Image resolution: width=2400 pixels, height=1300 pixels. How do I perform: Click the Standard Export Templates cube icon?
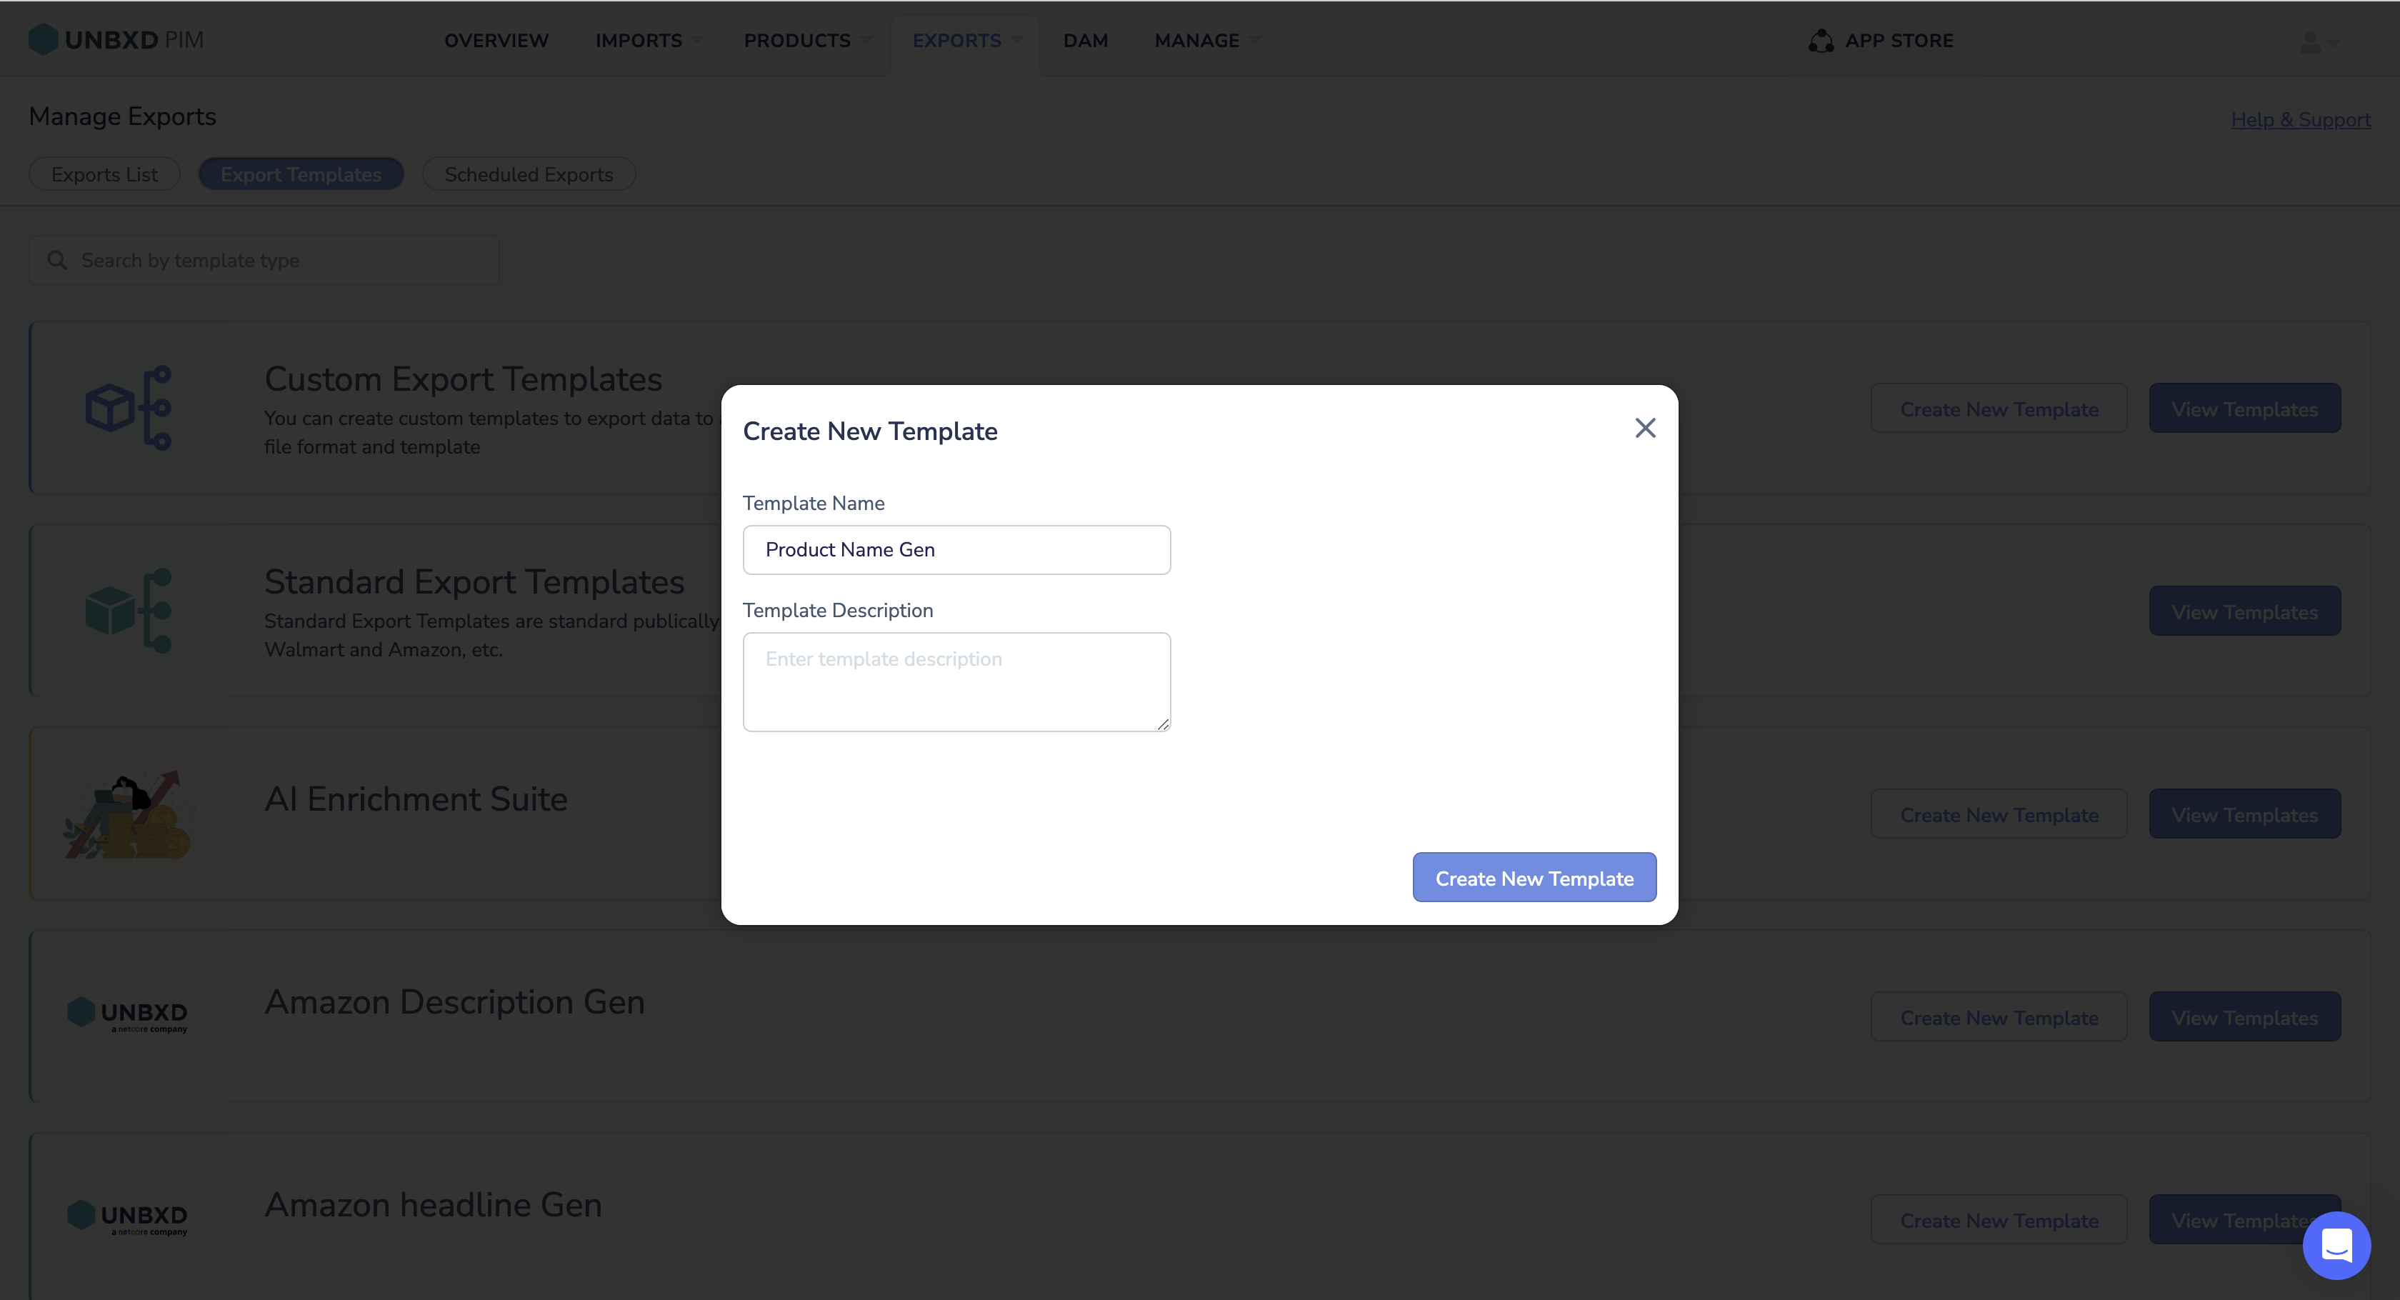coord(129,611)
